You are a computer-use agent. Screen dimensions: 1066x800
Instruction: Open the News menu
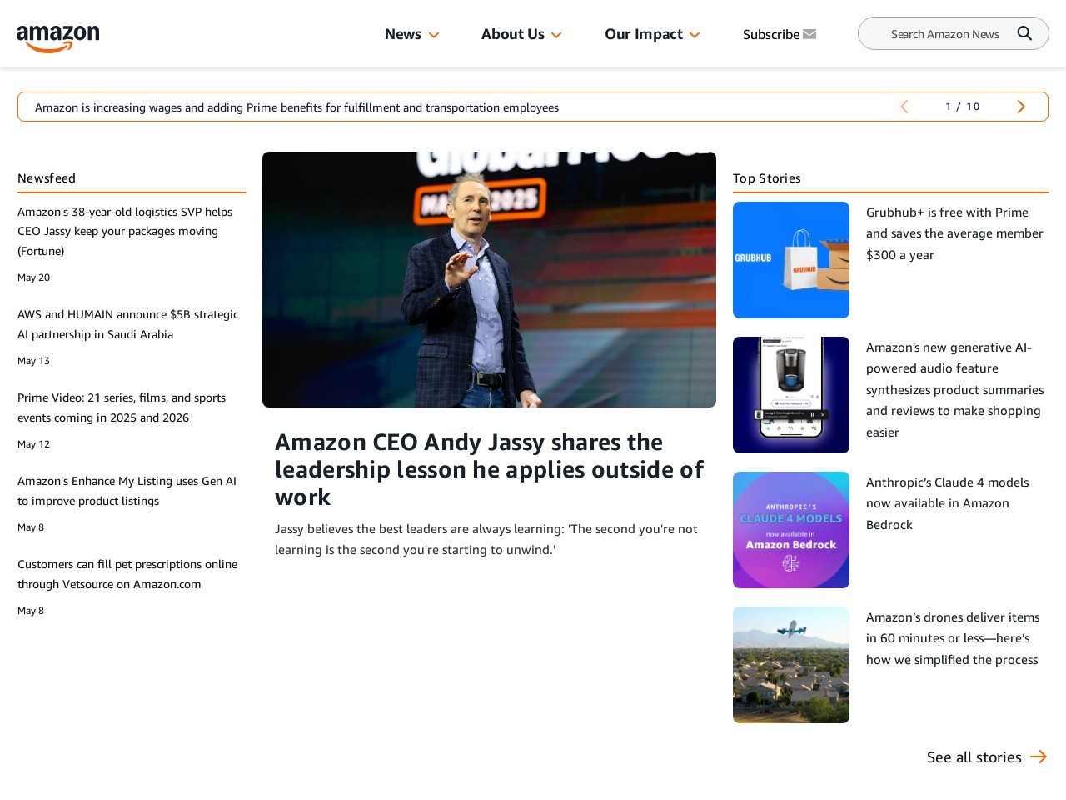pyautogui.click(x=403, y=34)
